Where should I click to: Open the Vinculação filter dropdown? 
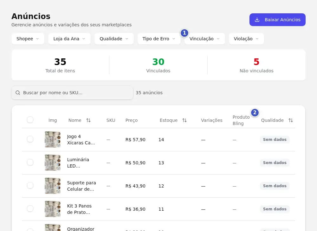click(x=204, y=39)
